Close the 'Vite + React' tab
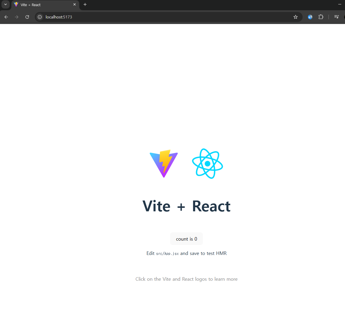Screen dimensions: 345x317 (x=75, y=5)
